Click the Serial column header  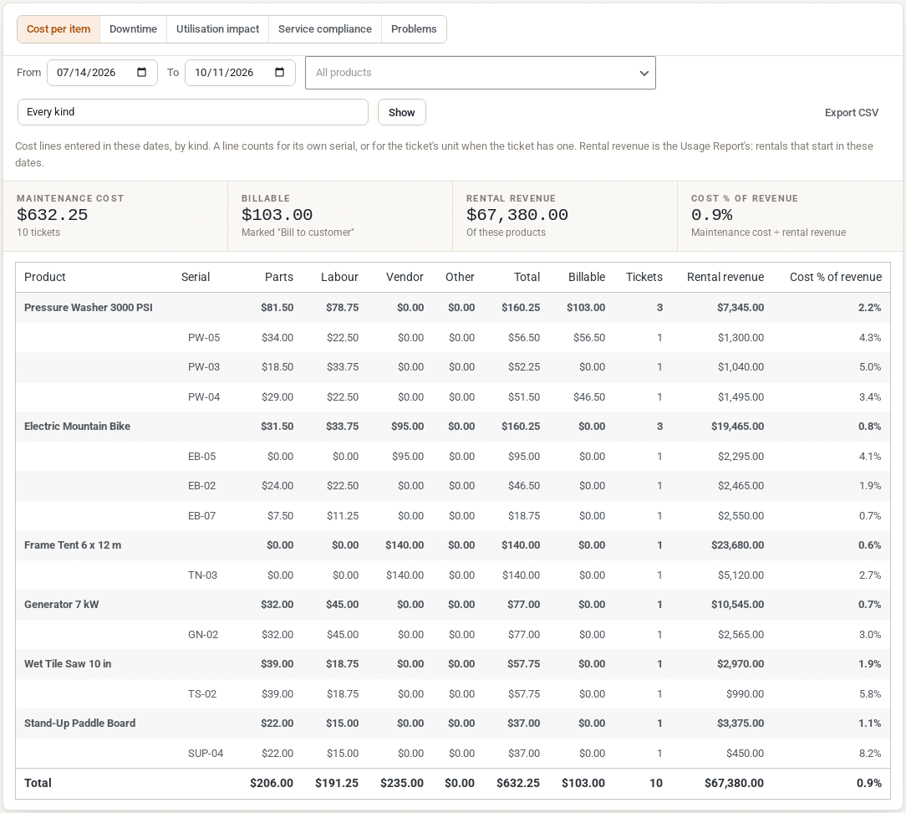pyautogui.click(x=196, y=277)
